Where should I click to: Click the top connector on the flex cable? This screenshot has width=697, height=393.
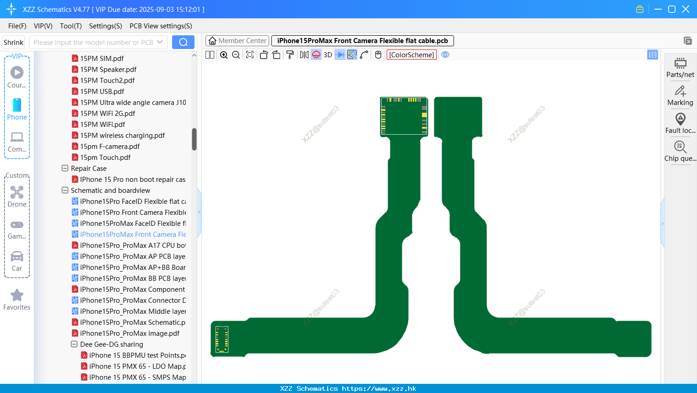tap(404, 116)
